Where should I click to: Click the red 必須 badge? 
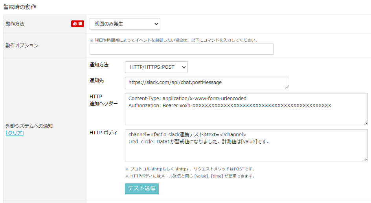coord(77,24)
